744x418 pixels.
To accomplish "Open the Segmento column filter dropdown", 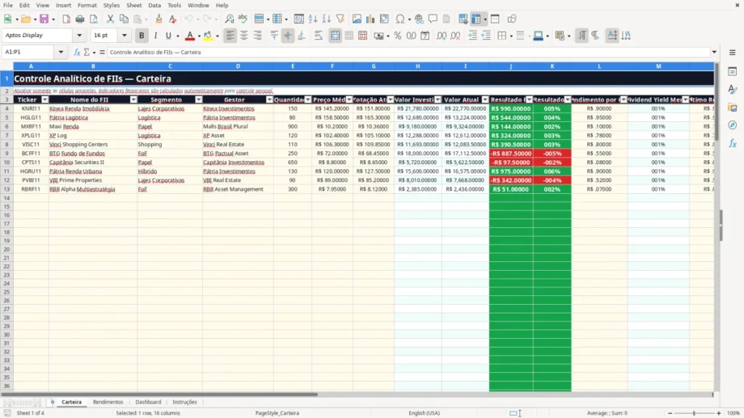I will (198, 99).
